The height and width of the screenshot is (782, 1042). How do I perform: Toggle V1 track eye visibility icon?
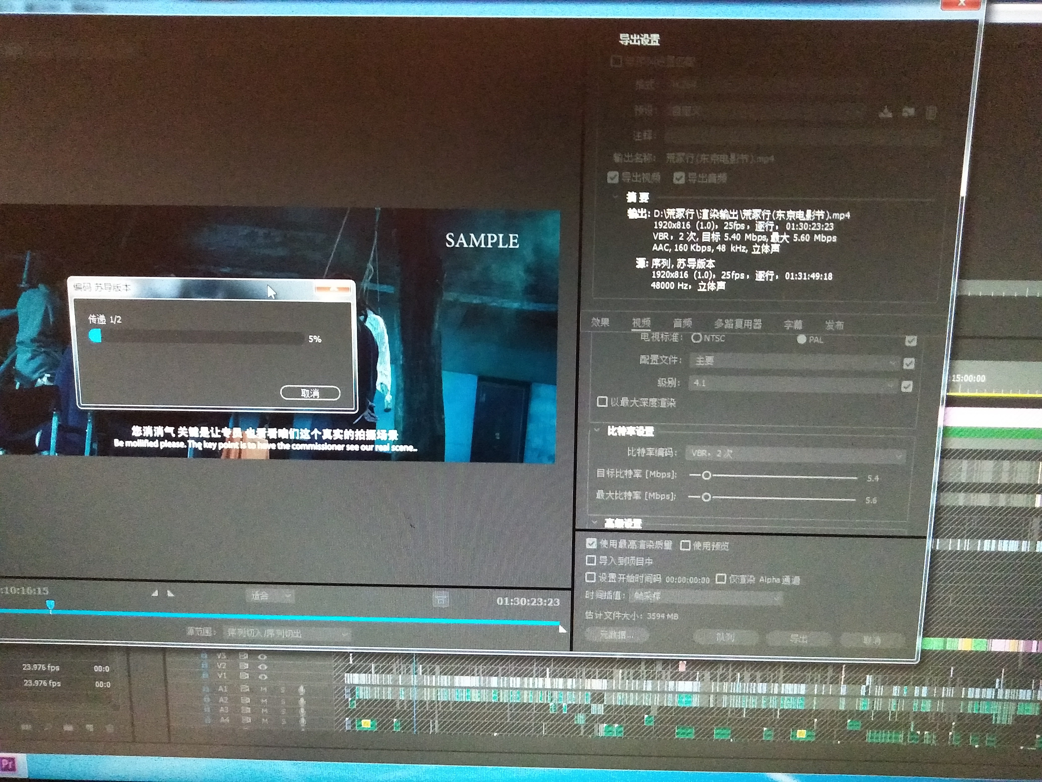(x=263, y=677)
